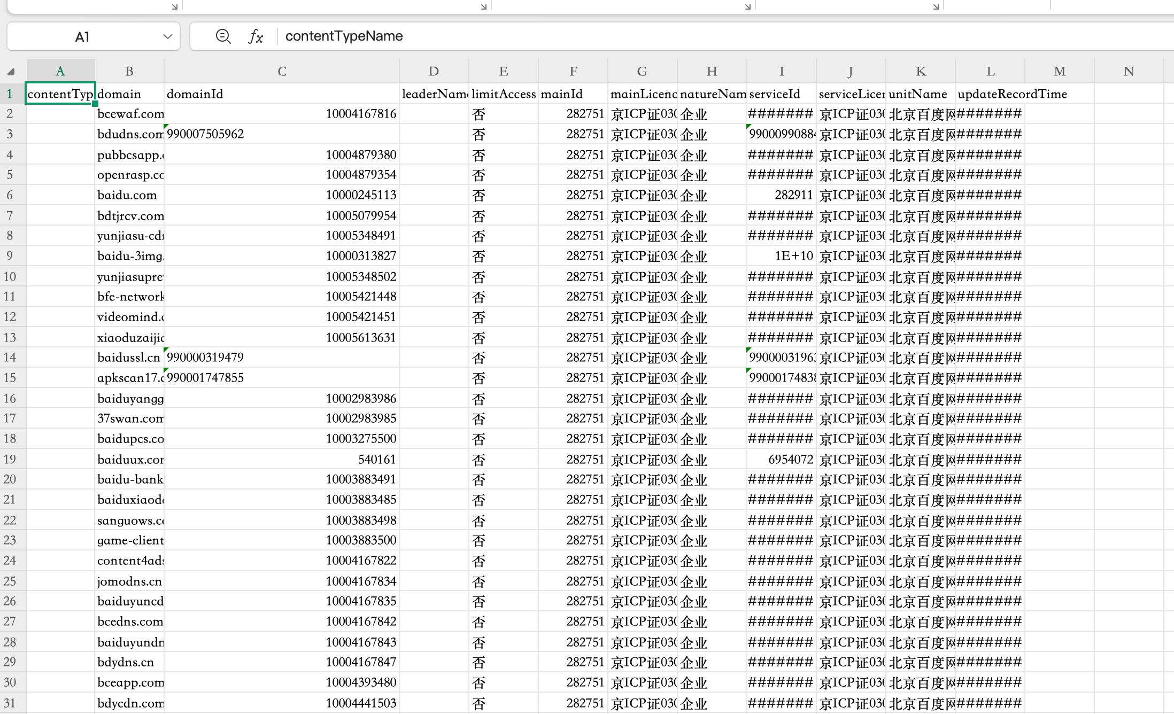Click the 'serviceLicence' header cell

851,94
